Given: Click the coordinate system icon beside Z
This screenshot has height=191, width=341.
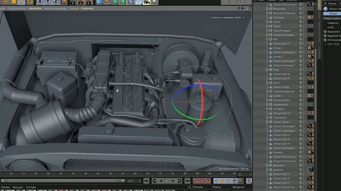Looking at the screenshot, I should pyautogui.click(x=64, y=2).
